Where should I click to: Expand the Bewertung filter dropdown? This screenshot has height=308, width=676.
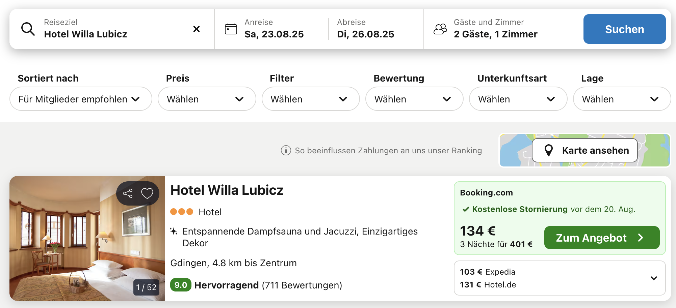tap(414, 99)
